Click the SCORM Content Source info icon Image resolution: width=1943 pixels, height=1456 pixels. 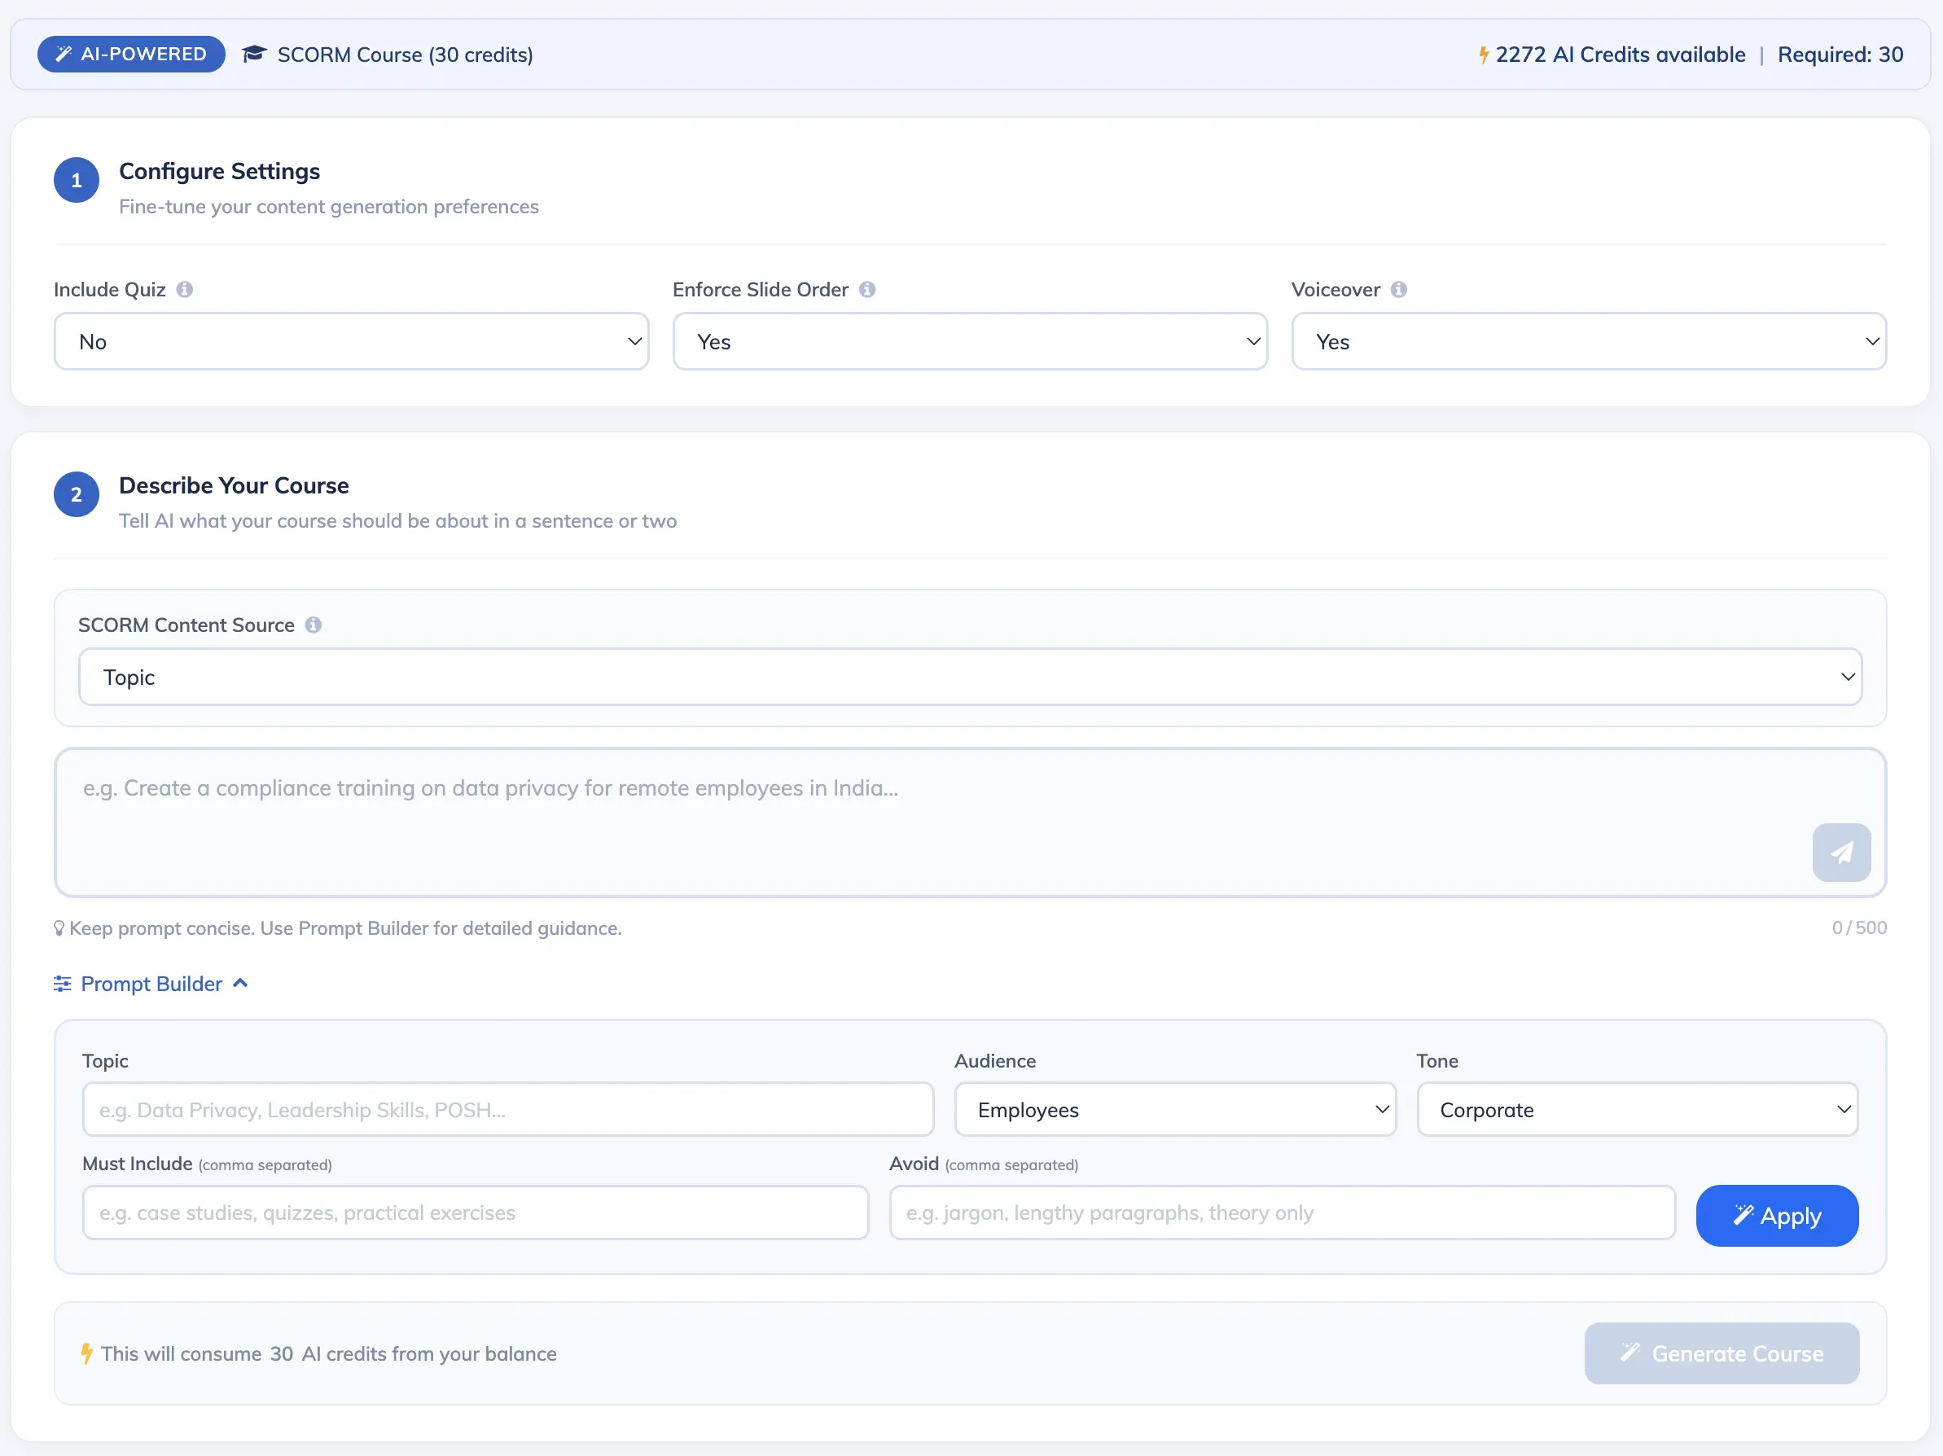coord(313,625)
